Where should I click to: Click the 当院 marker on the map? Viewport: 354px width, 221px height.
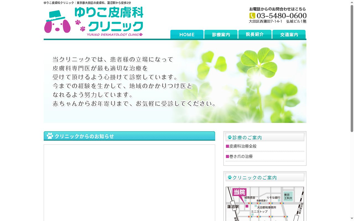click(x=240, y=192)
